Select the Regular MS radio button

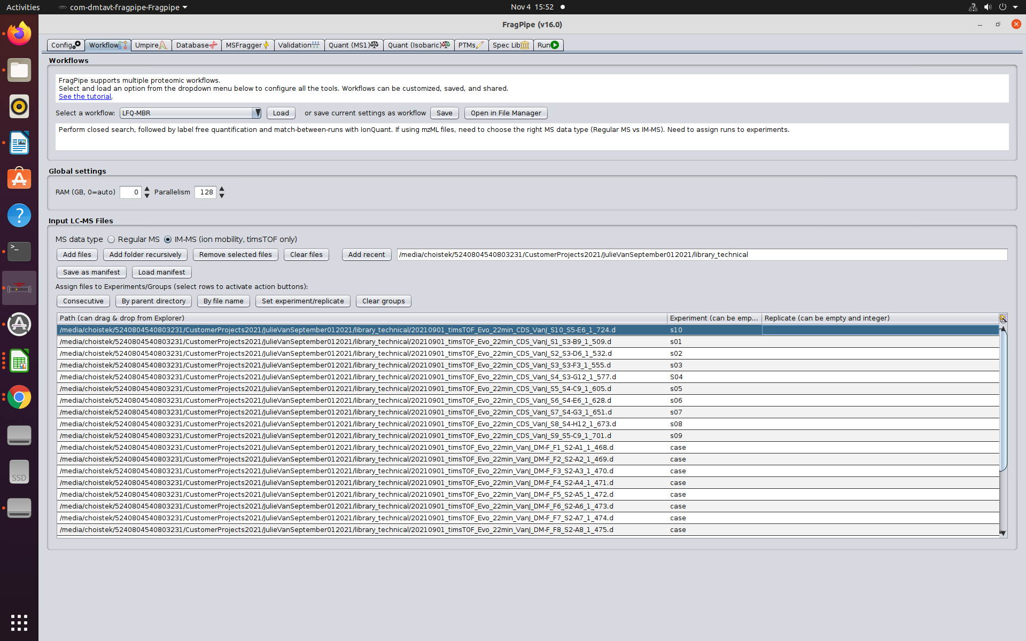(x=111, y=239)
